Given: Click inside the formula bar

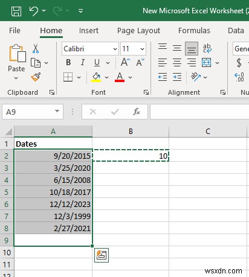Looking at the screenshot, I should pyautogui.click(x=199, y=112).
